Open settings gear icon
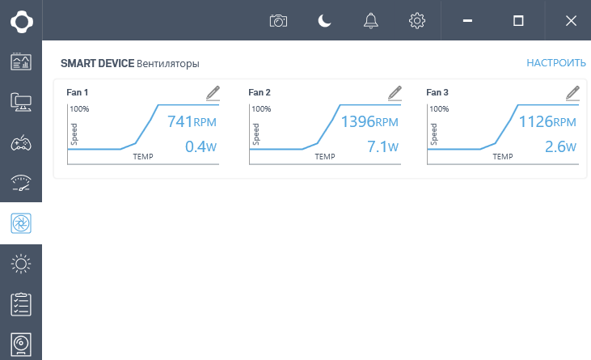 (x=417, y=21)
